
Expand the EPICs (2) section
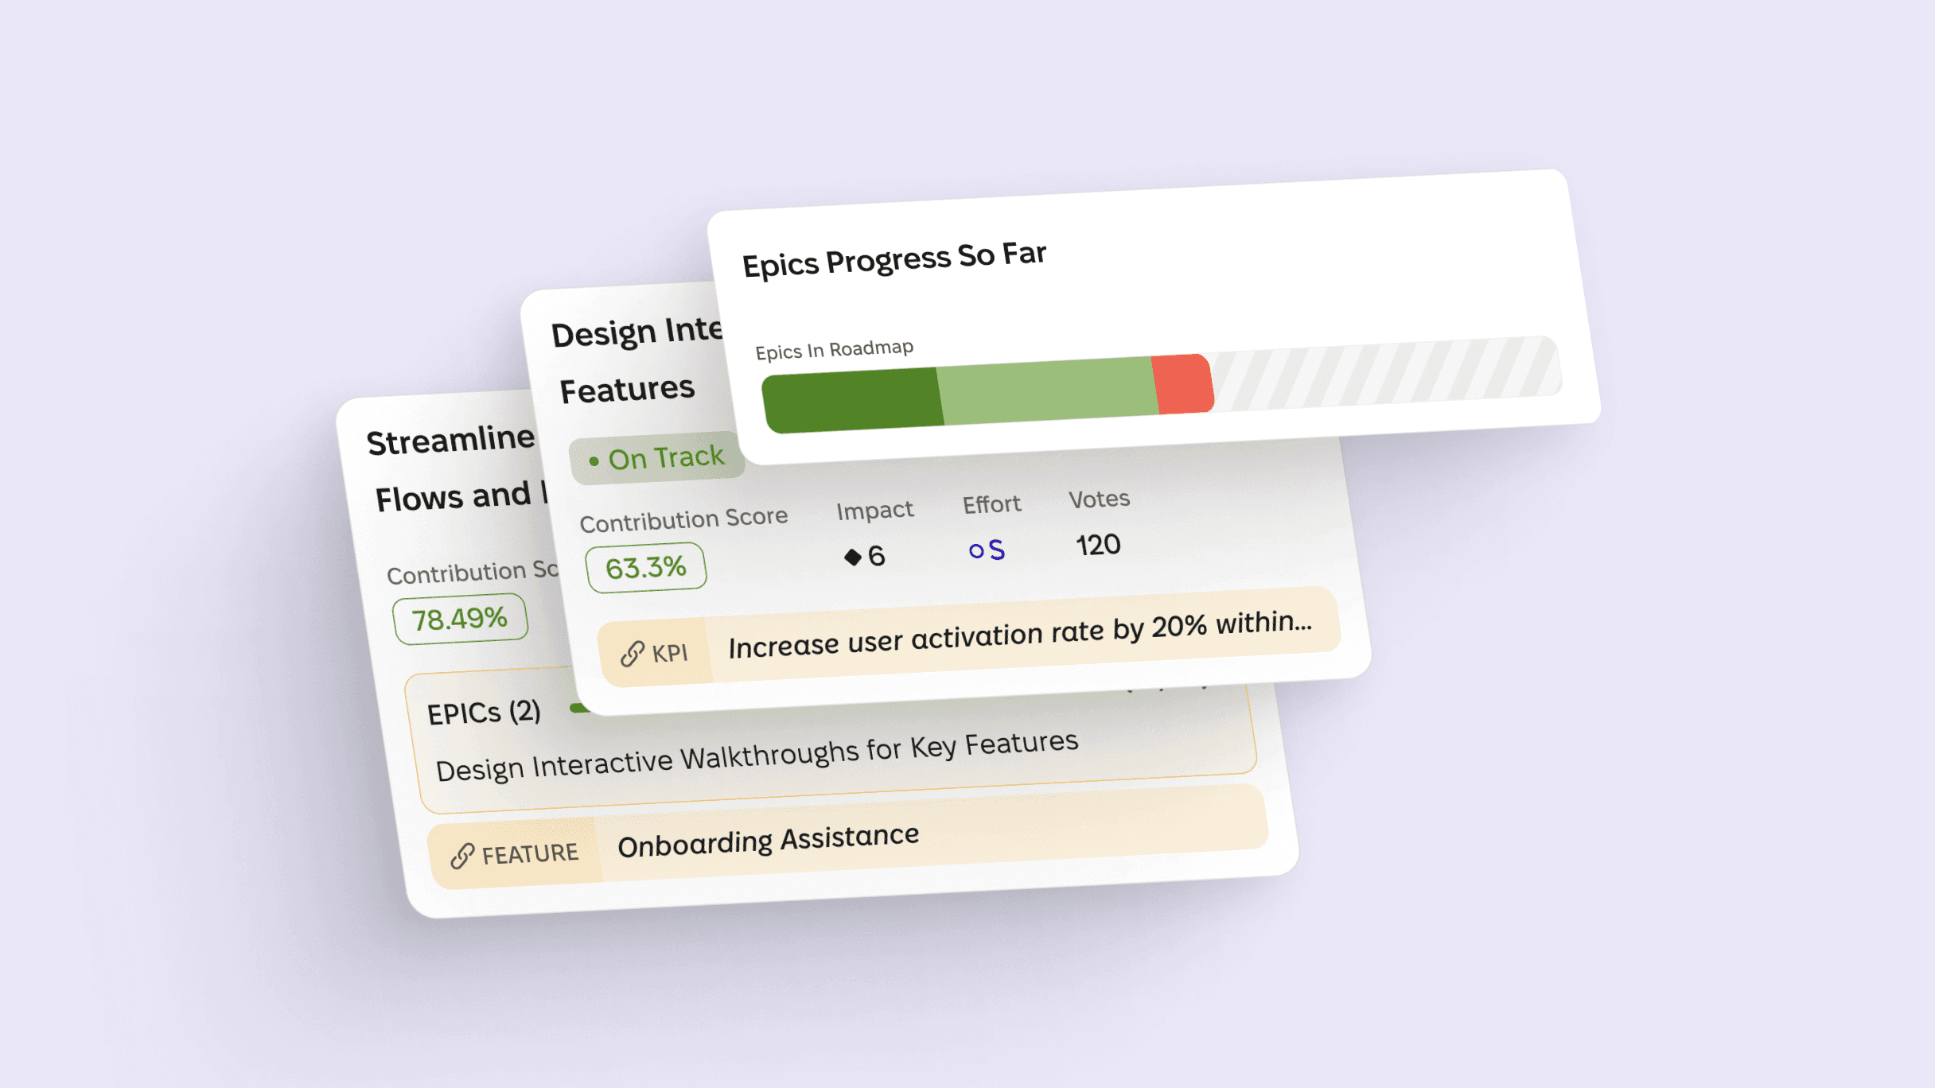[x=484, y=713]
